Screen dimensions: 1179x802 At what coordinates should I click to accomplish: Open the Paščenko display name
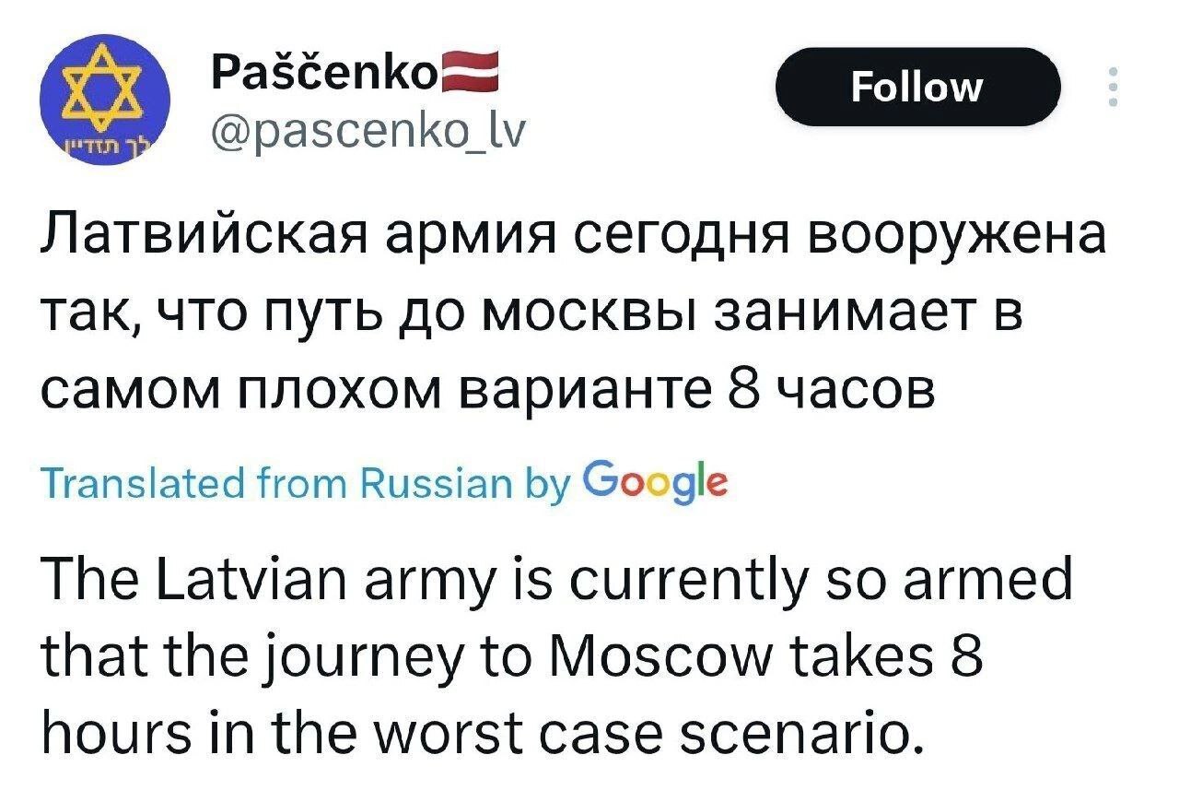[x=321, y=72]
